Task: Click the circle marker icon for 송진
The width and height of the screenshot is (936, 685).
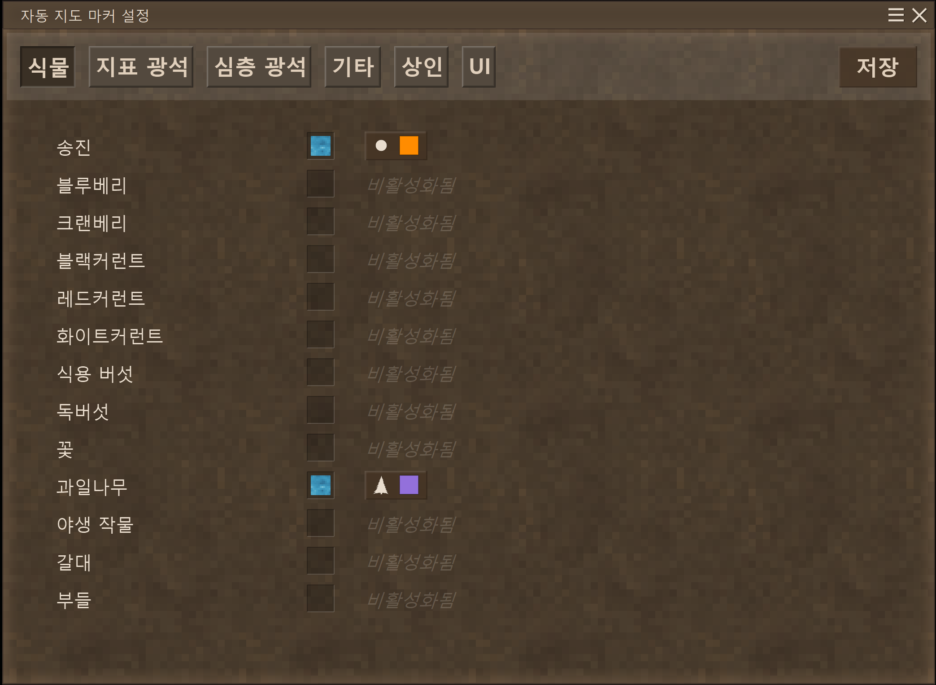Action: point(381,145)
